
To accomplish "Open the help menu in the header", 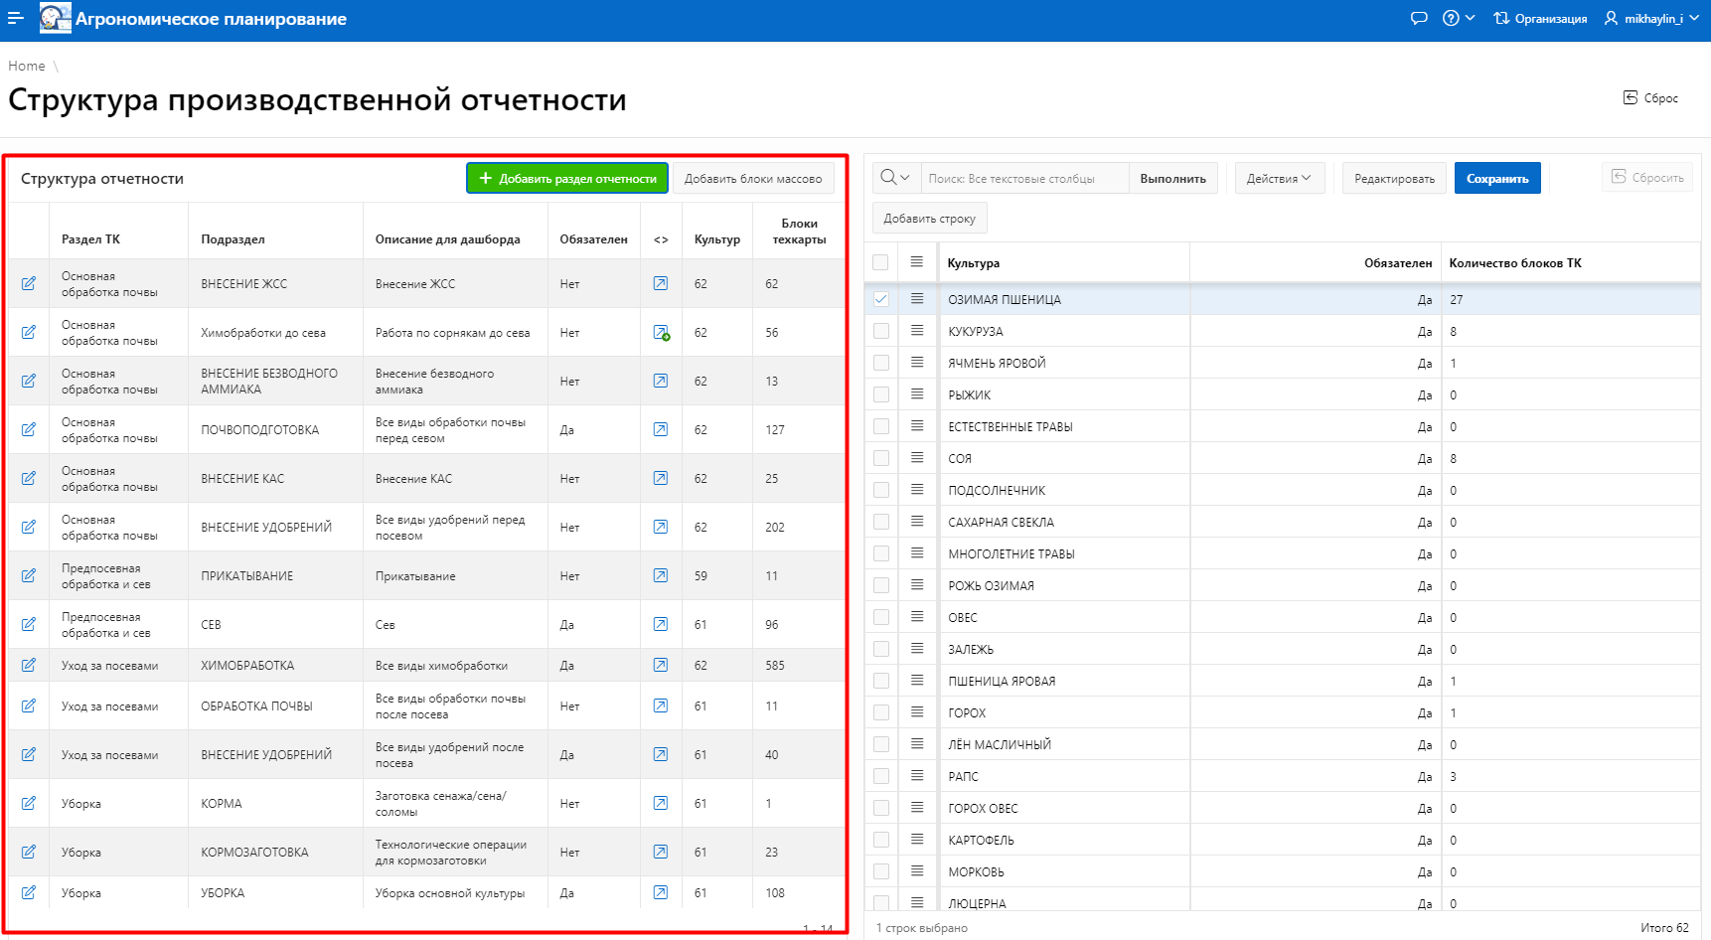I will 1458,18.
